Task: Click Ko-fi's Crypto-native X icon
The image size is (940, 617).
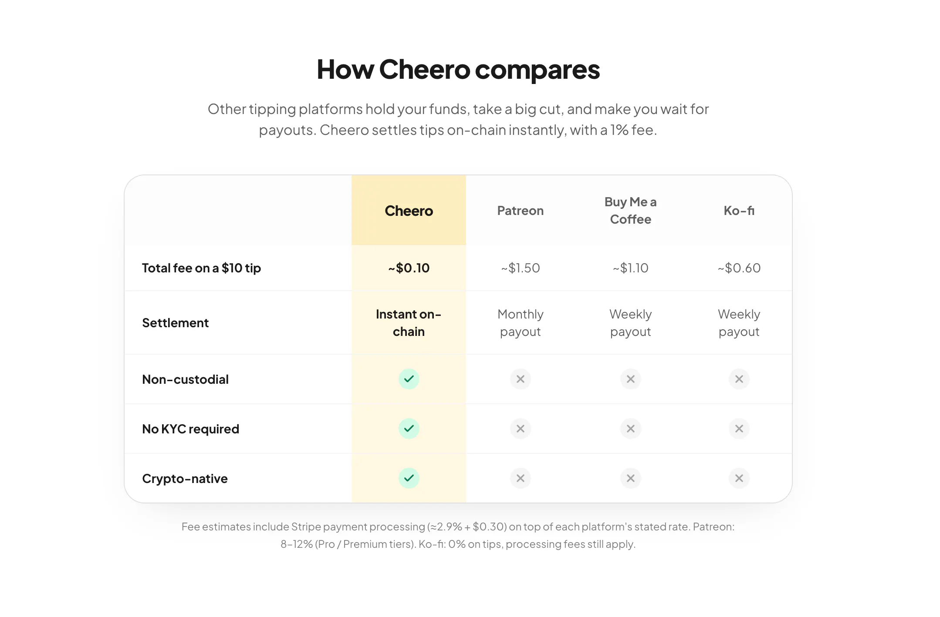Action: tap(739, 478)
